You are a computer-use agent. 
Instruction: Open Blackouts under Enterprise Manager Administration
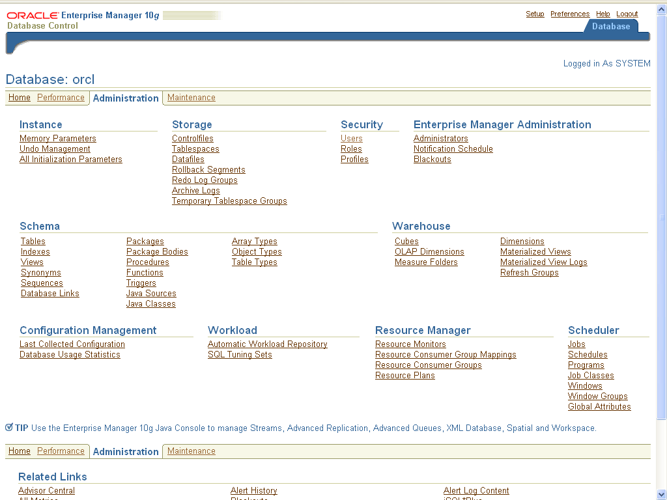click(x=433, y=159)
